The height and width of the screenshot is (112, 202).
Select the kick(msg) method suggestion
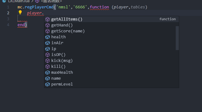coord(112,60)
